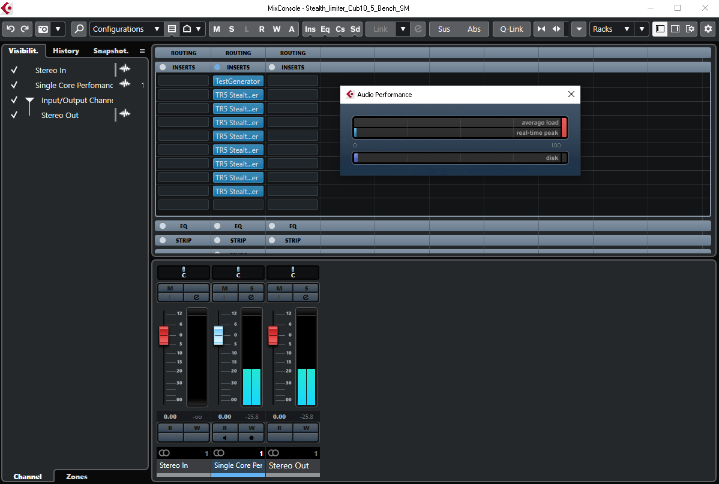Activate the Q-Link button
This screenshot has height=484, width=719.
[512, 29]
